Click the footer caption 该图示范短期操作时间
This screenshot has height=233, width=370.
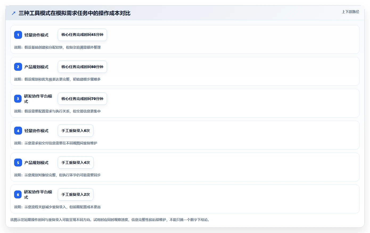tap(110, 220)
